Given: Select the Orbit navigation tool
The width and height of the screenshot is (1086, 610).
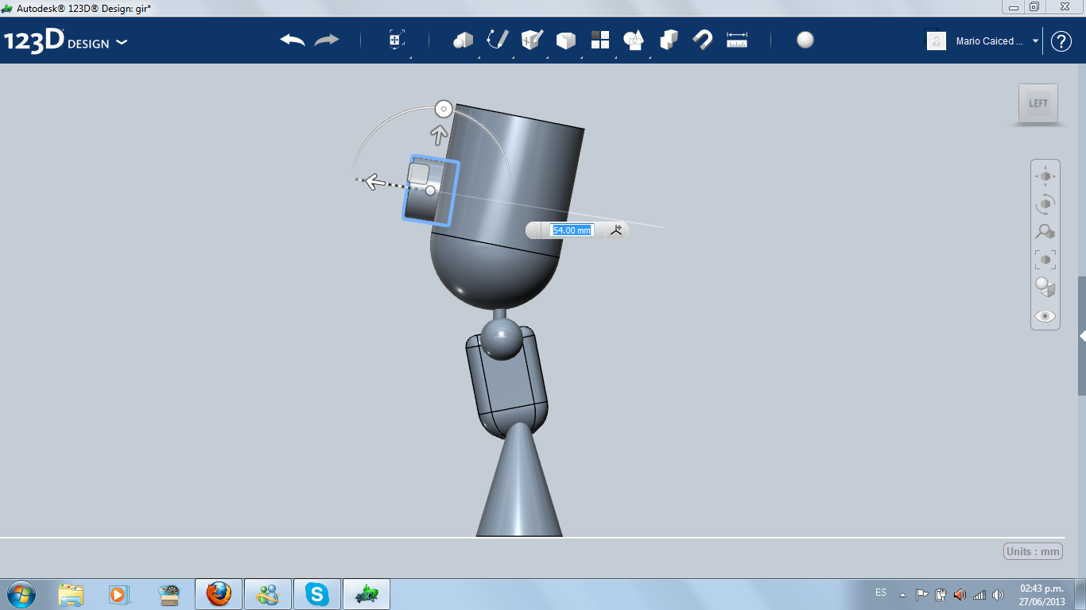Looking at the screenshot, I should click(1045, 204).
